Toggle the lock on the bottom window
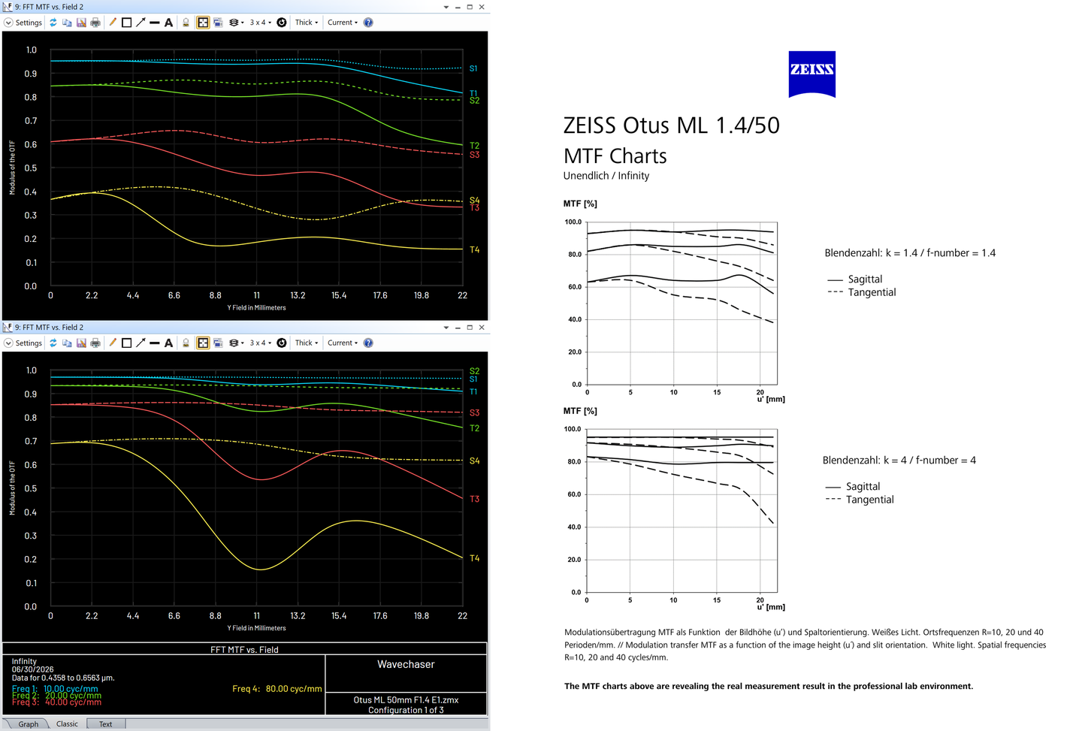 186,343
